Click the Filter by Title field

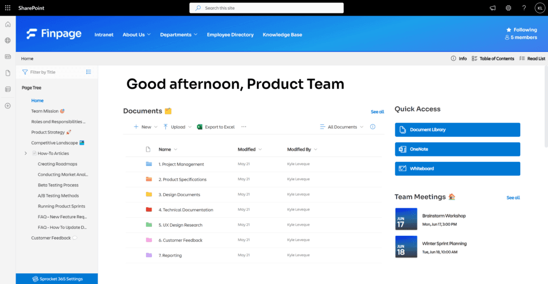pyautogui.click(x=52, y=72)
